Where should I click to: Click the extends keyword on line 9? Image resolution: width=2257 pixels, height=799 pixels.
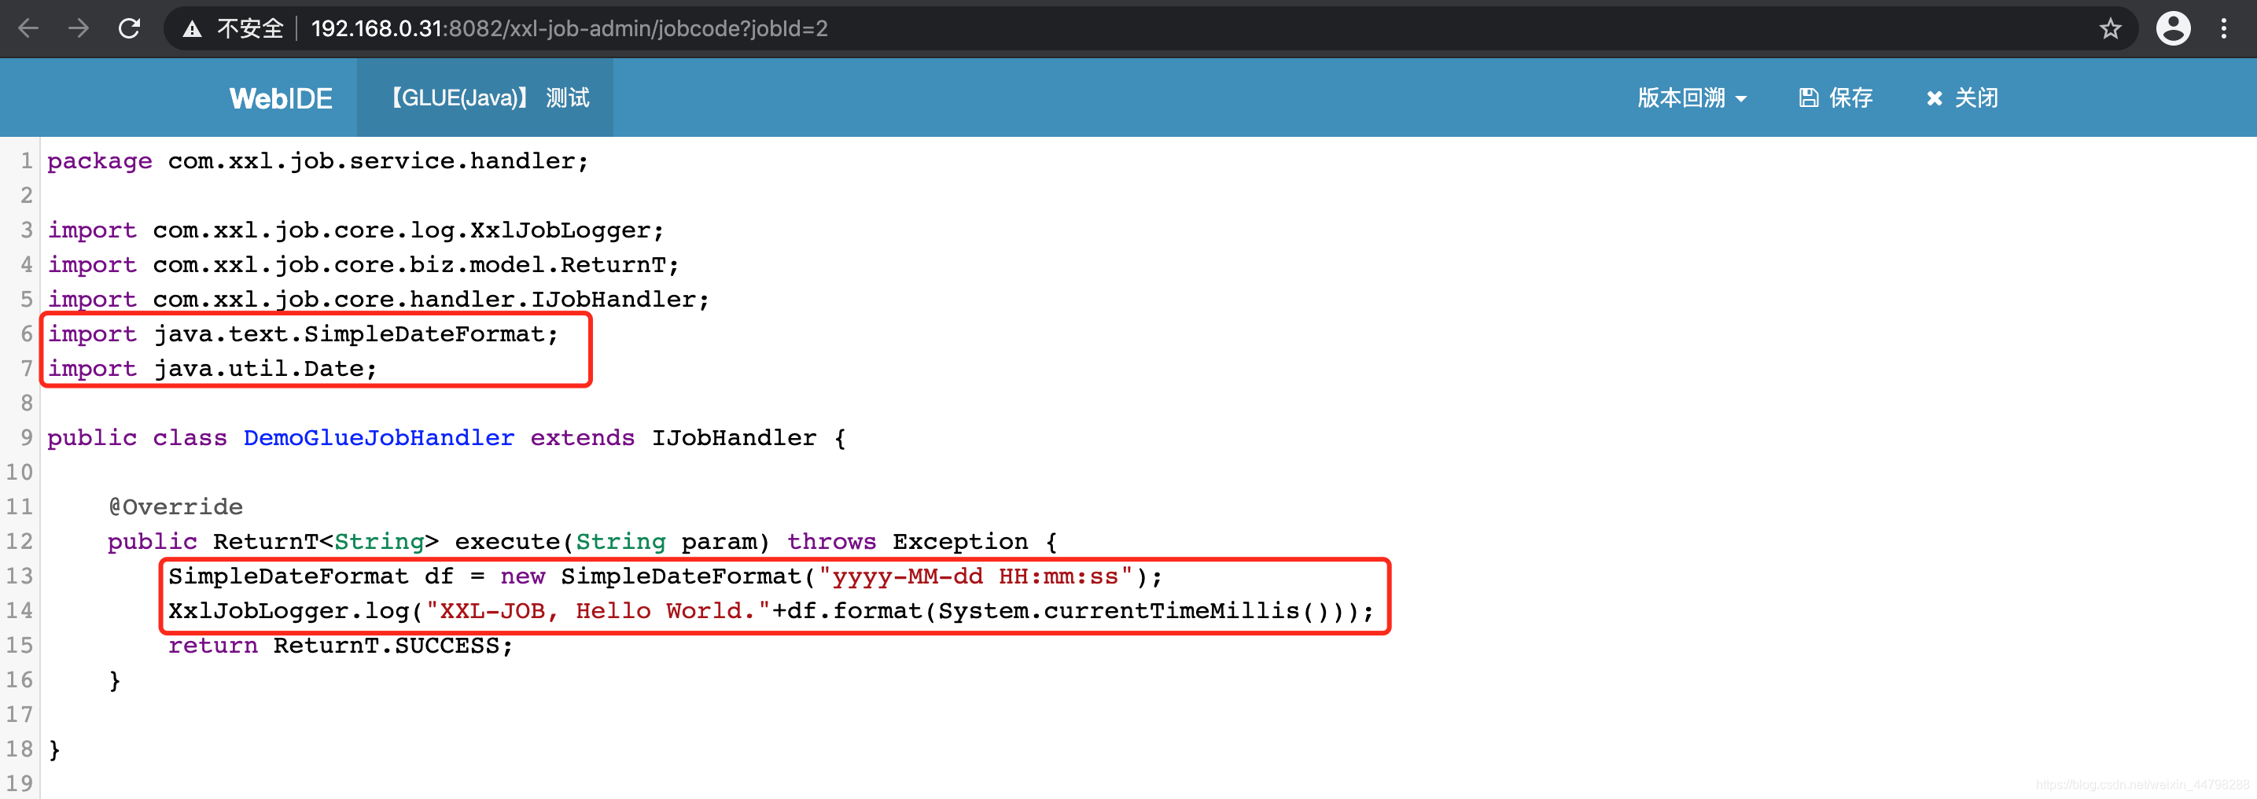point(582,438)
